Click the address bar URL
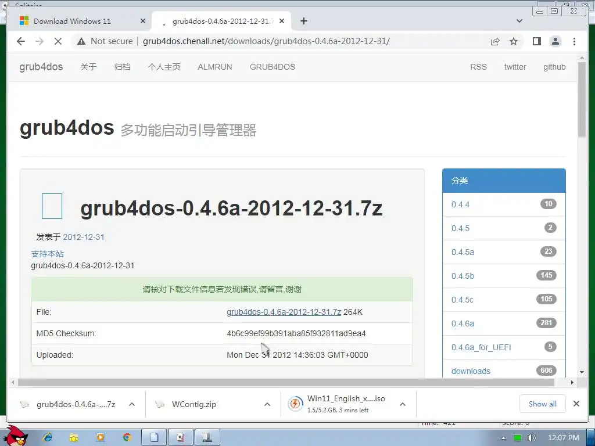The image size is (595, 446). [266, 41]
